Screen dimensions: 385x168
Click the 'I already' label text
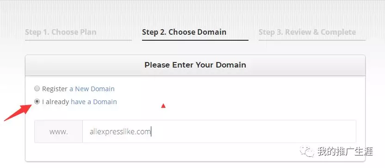[x=56, y=102]
